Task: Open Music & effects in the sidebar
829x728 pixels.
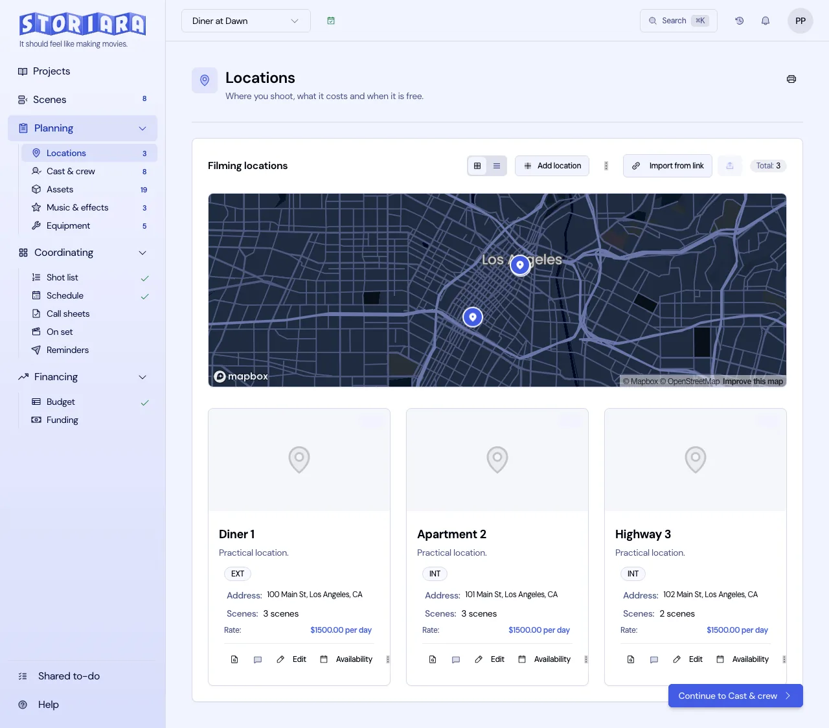Action: click(x=89, y=207)
